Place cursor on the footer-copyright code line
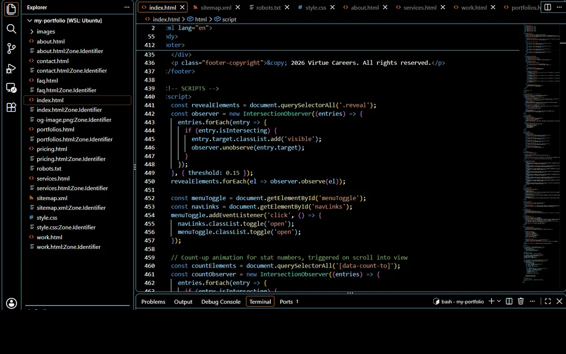The height and width of the screenshot is (354, 566). point(308,63)
